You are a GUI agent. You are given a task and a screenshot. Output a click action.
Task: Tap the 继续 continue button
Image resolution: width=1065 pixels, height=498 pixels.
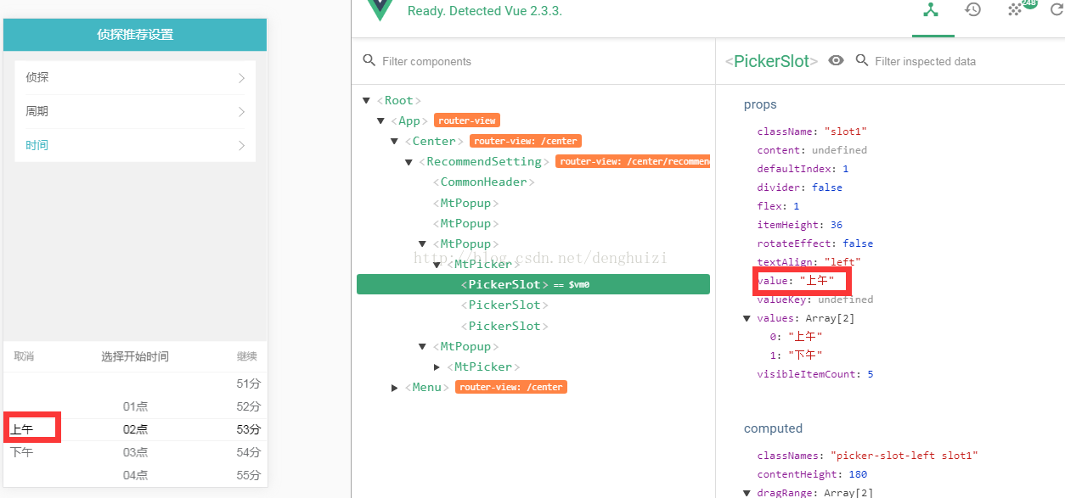point(246,357)
